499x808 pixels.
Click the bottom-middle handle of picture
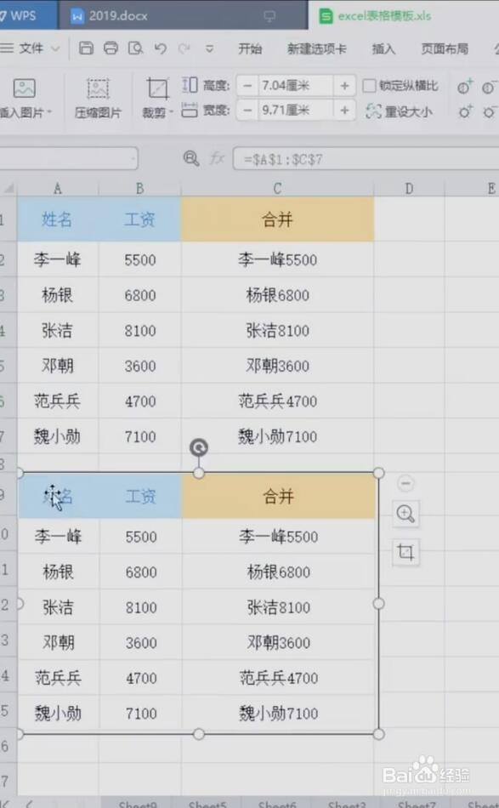click(199, 734)
